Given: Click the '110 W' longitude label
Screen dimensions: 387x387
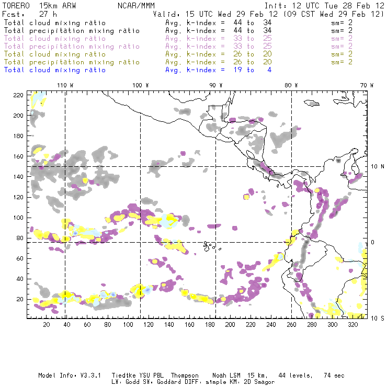Looking at the screenshot, I should pos(65,85).
